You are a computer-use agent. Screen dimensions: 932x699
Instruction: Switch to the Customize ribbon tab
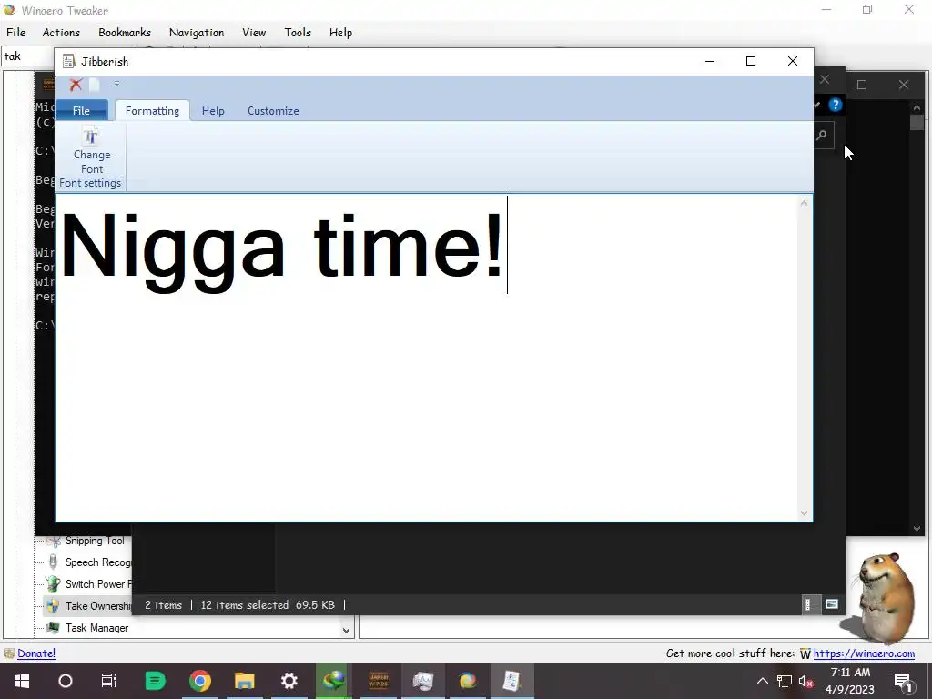[273, 110]
